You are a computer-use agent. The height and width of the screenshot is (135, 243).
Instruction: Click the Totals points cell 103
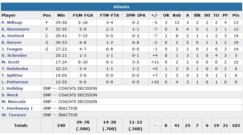235,125
